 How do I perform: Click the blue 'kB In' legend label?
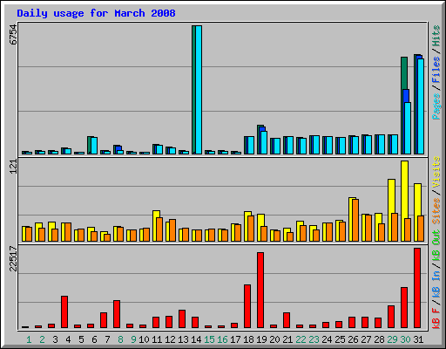click(x=436, y=284)
